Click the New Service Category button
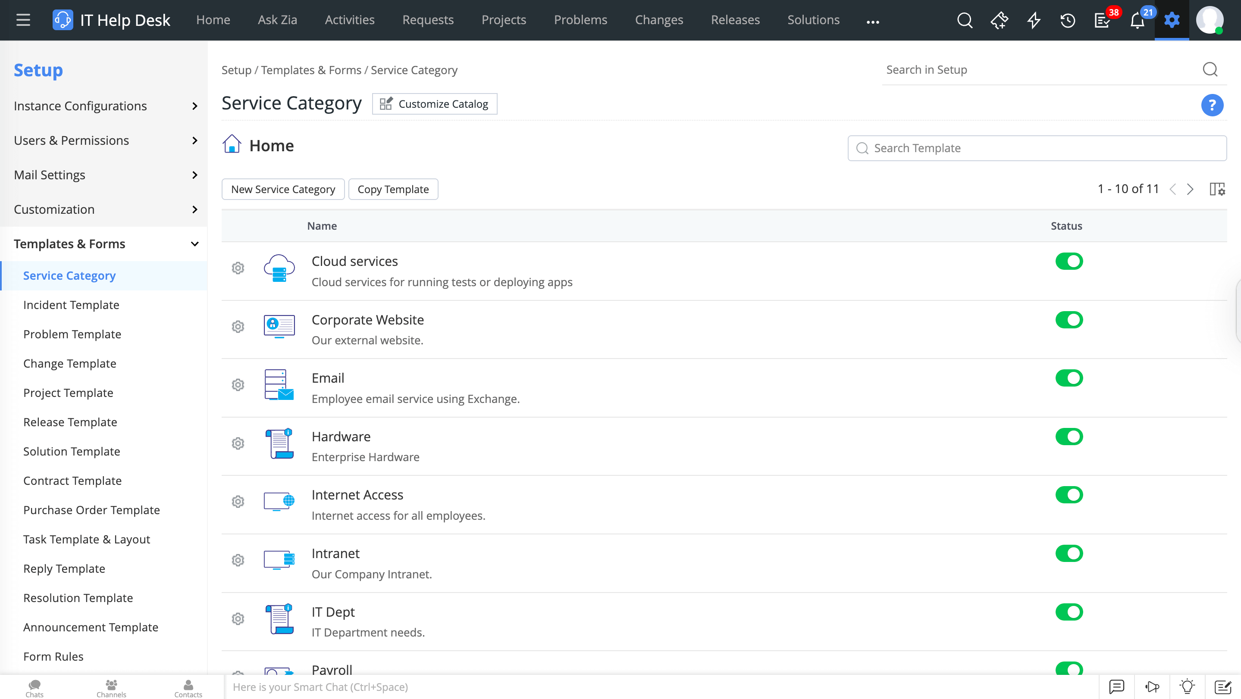 pos(283,189)
